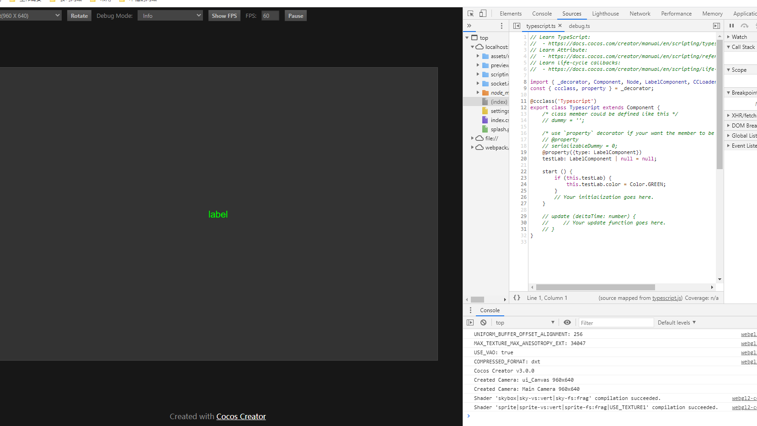Select the settings file in navigator
The height and width of the screenshot is (426, 757).
(x=495, y=111)
